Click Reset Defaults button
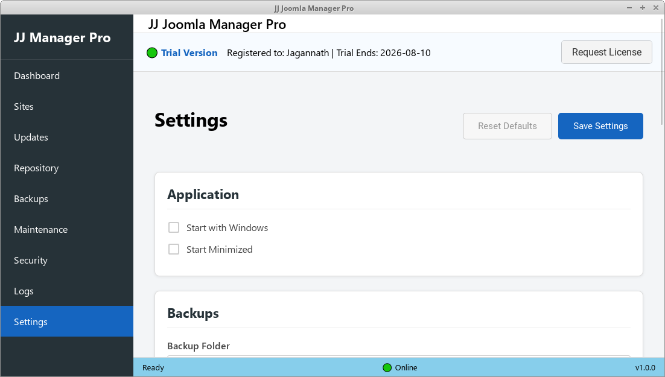The width and height of the screenshot is (665, 377). (x=507, y=126)
